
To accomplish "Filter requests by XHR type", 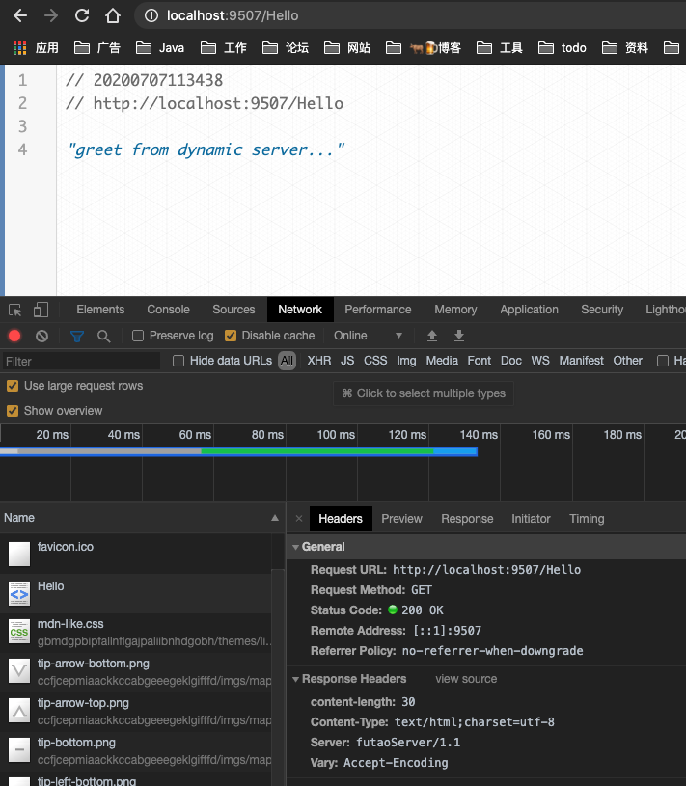I will 318,361.
